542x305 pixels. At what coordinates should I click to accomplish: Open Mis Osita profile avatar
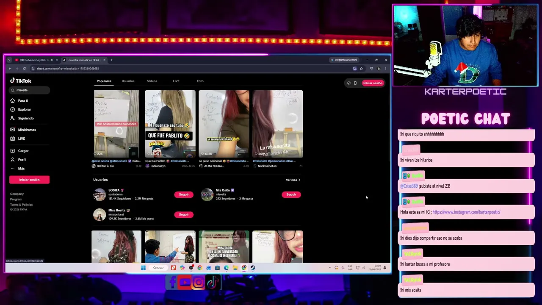[207, 194]
